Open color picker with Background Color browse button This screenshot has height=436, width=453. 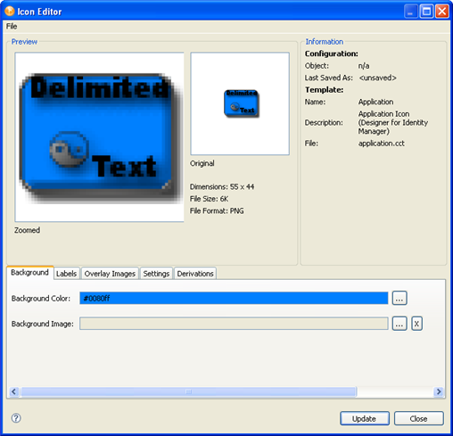pyautogui.click(x=399, y=298)
